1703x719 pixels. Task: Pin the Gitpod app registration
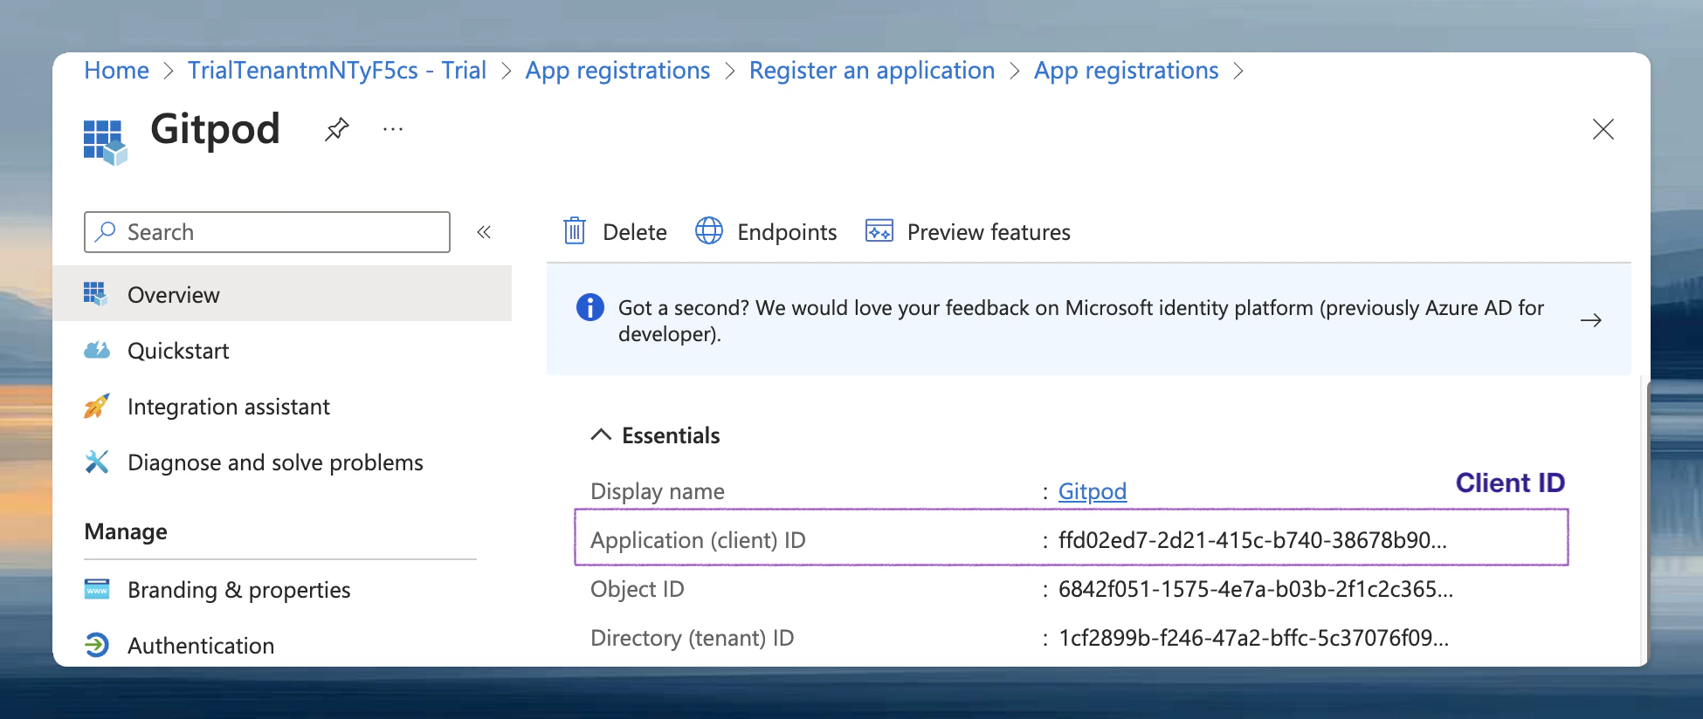337,130
